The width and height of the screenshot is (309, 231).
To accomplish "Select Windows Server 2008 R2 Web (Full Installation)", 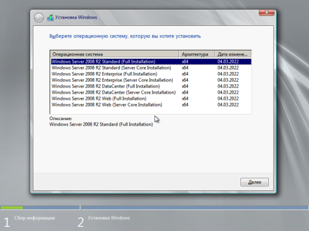I will [x=151, y=99].
